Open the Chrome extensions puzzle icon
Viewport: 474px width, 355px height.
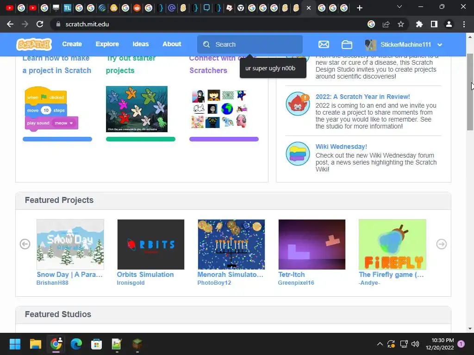click(x=419, y=24)
